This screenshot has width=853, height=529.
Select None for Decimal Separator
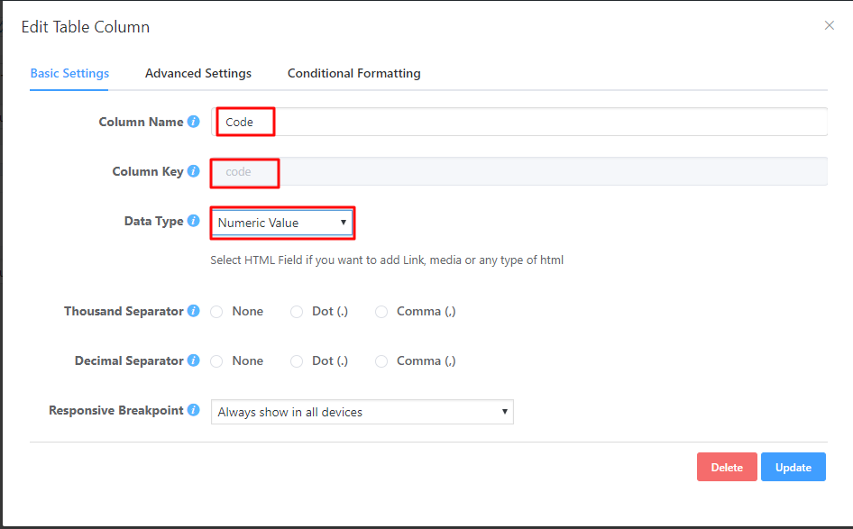click(217, 361)
